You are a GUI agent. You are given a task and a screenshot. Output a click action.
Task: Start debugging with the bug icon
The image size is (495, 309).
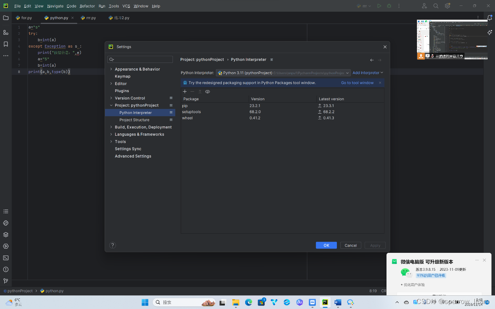[389, 6]
